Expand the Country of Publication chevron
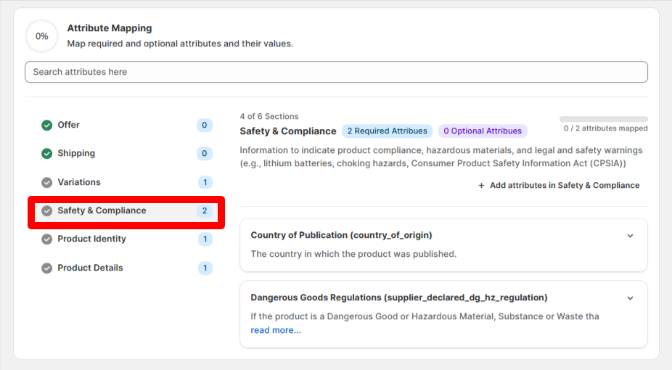672x370 pixels. (630, 236)
